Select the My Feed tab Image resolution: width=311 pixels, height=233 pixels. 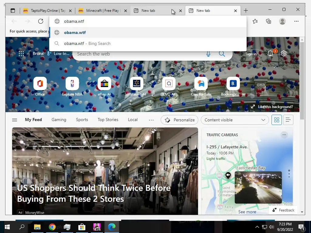33,120
